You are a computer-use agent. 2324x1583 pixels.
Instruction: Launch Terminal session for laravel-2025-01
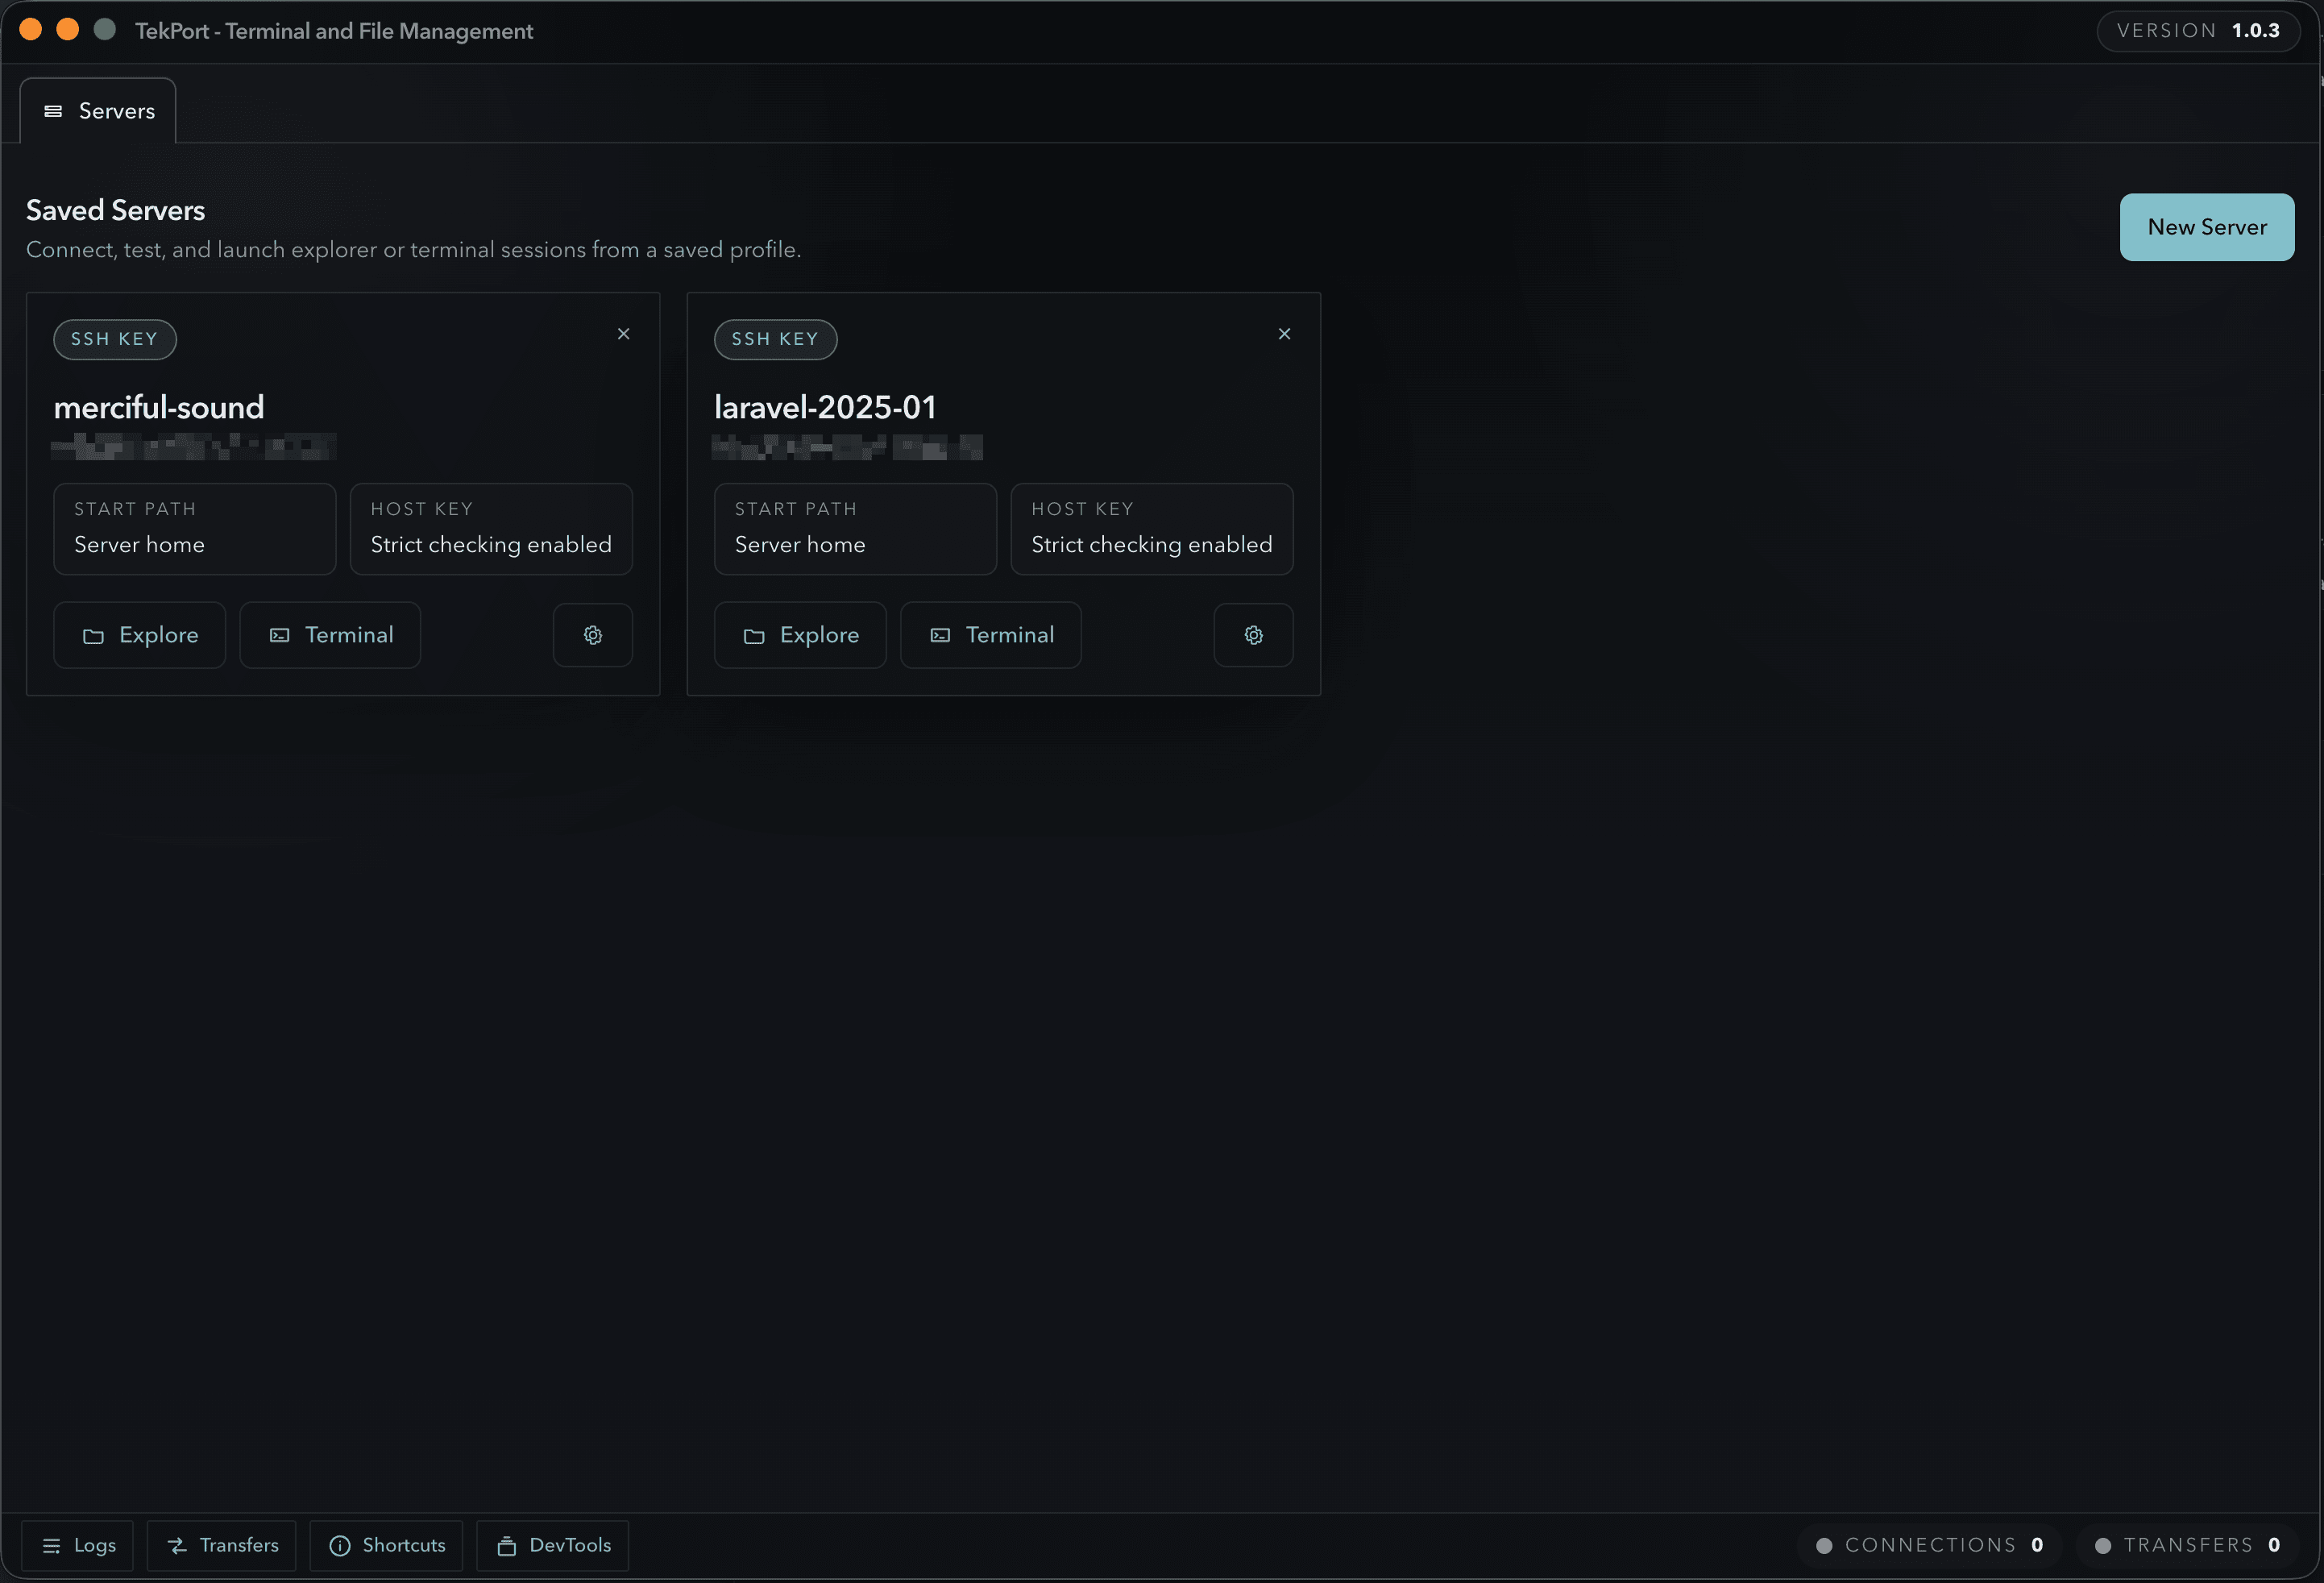point(990,635)
